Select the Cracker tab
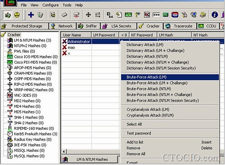The height and width of the screenshot is (165, 225). click(x=150, y=26)
